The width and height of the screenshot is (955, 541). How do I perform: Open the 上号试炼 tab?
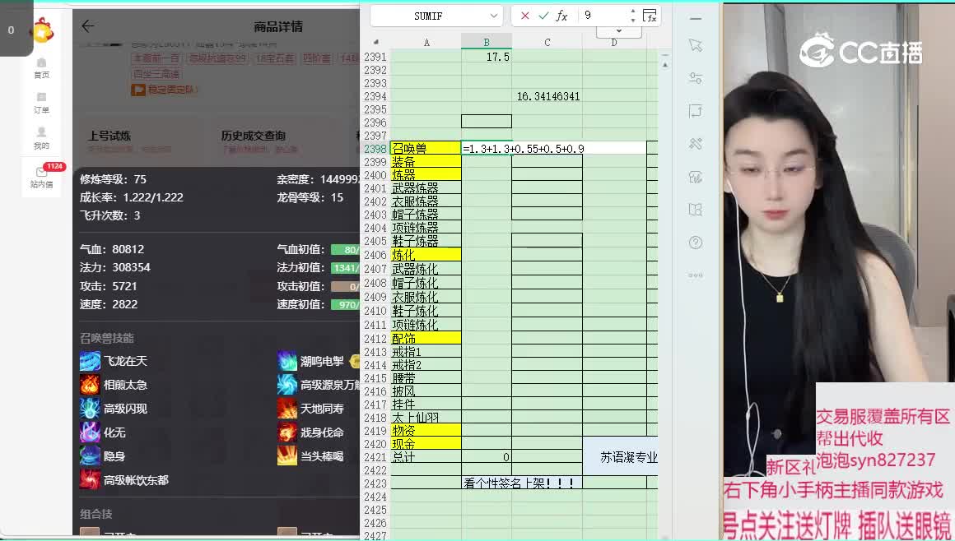pos(109,136)
